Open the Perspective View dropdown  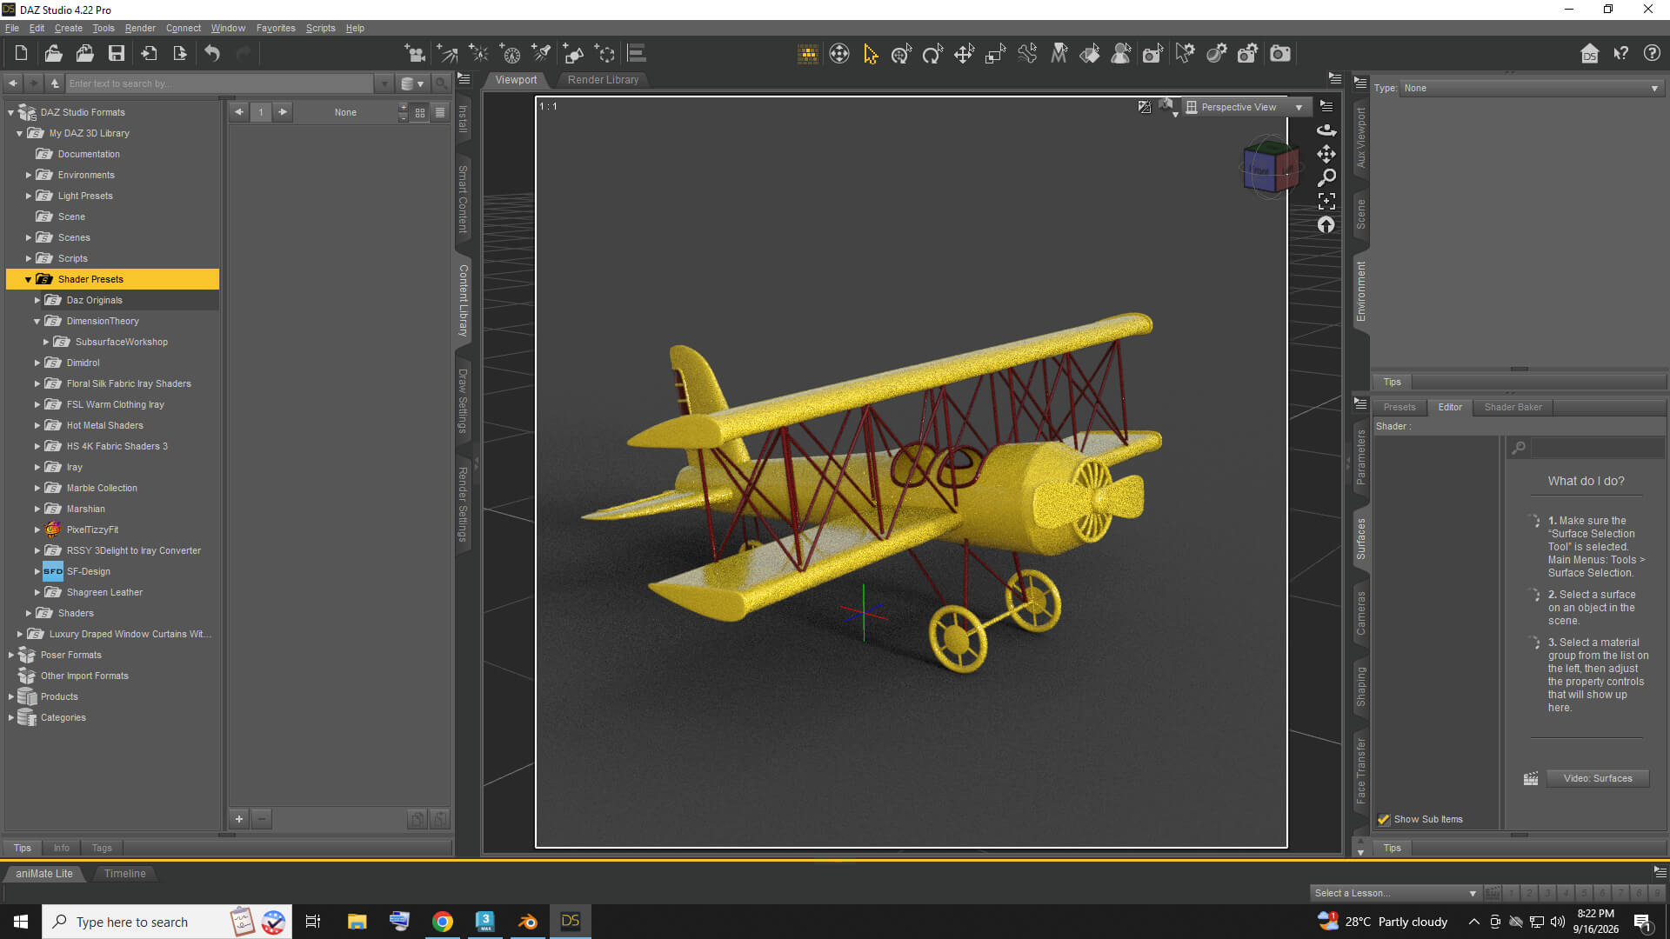pyautogui.click(x=1248, y=107)
